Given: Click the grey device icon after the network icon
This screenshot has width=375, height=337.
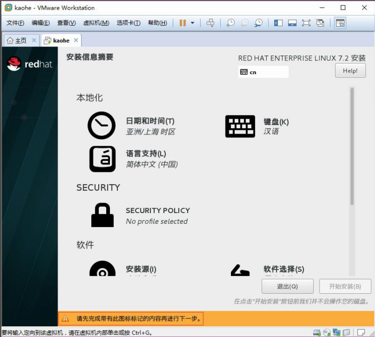Looking at the screenshot, I should [346, 332].
